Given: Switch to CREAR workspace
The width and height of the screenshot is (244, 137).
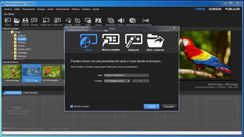Looking at the screenshot, I should 200,9.
